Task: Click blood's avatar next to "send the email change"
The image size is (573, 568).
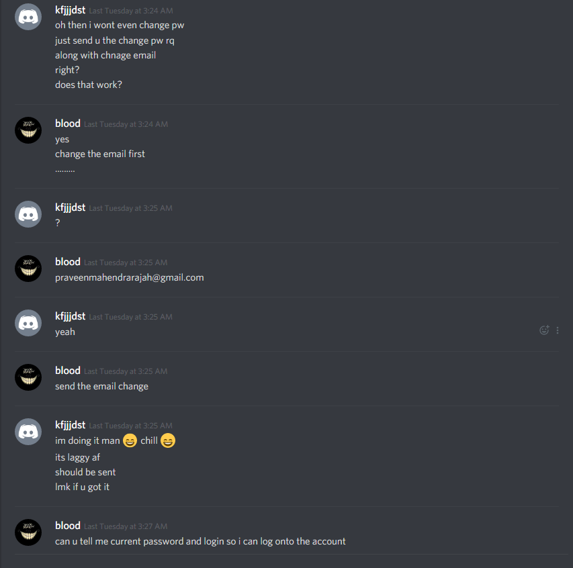Action: point(28,377)
